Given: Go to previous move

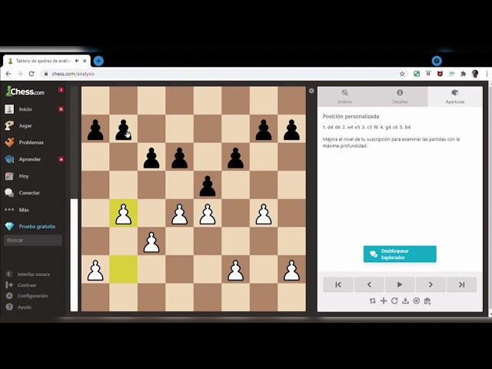Looking at the screenshot, I should 369,284.
